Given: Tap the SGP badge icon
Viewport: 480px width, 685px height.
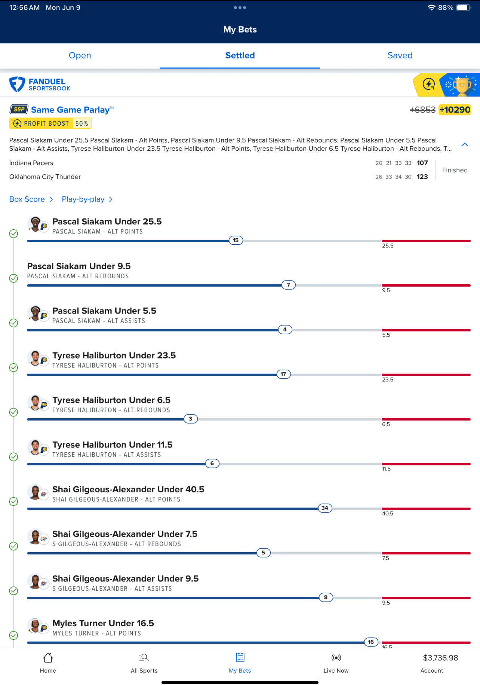Looking at the screenshot, I should [x=19, y=110].
